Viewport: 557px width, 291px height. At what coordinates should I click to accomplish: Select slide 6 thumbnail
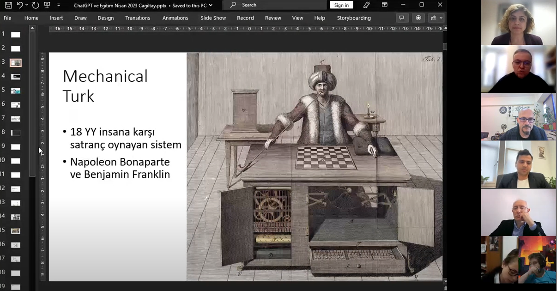16,105
